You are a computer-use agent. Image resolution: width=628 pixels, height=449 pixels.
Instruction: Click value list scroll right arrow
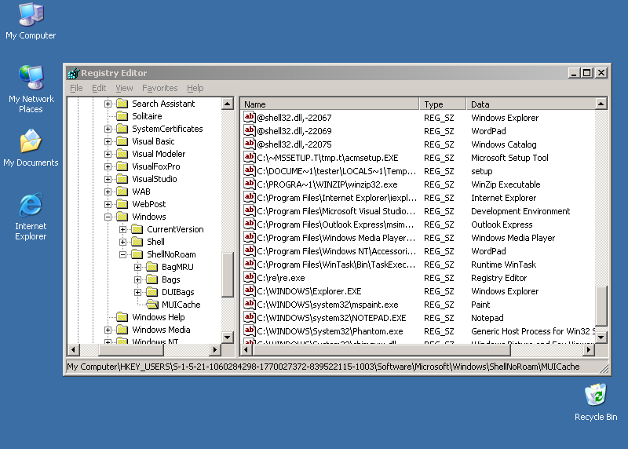pyautogui.click(x=588, y=349)
